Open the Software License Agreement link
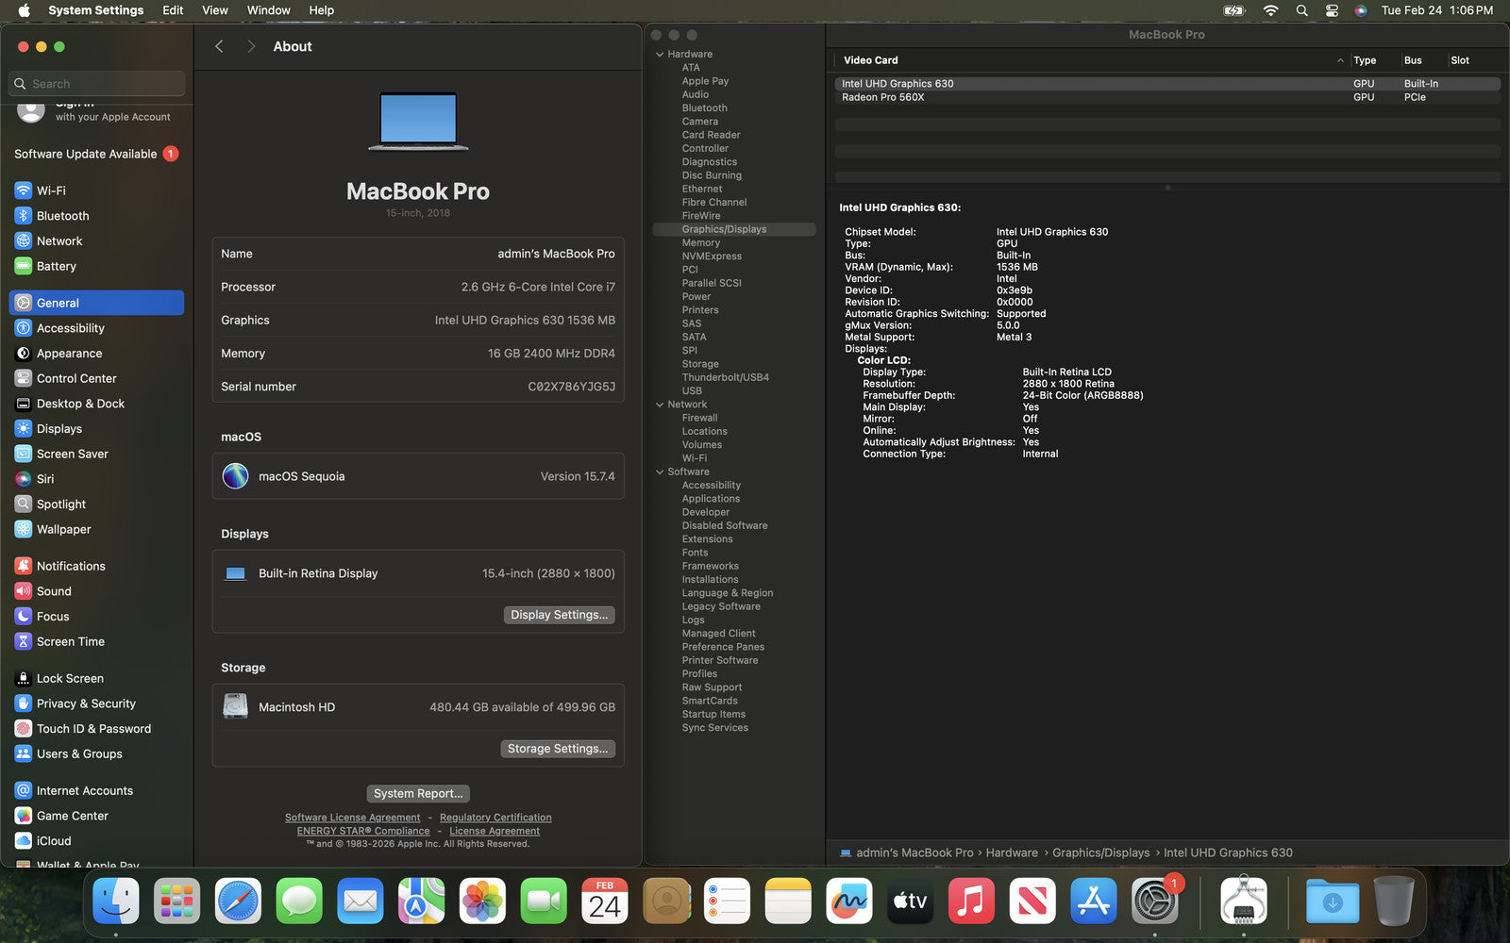 pyautogui.click(x=352, y=818)
